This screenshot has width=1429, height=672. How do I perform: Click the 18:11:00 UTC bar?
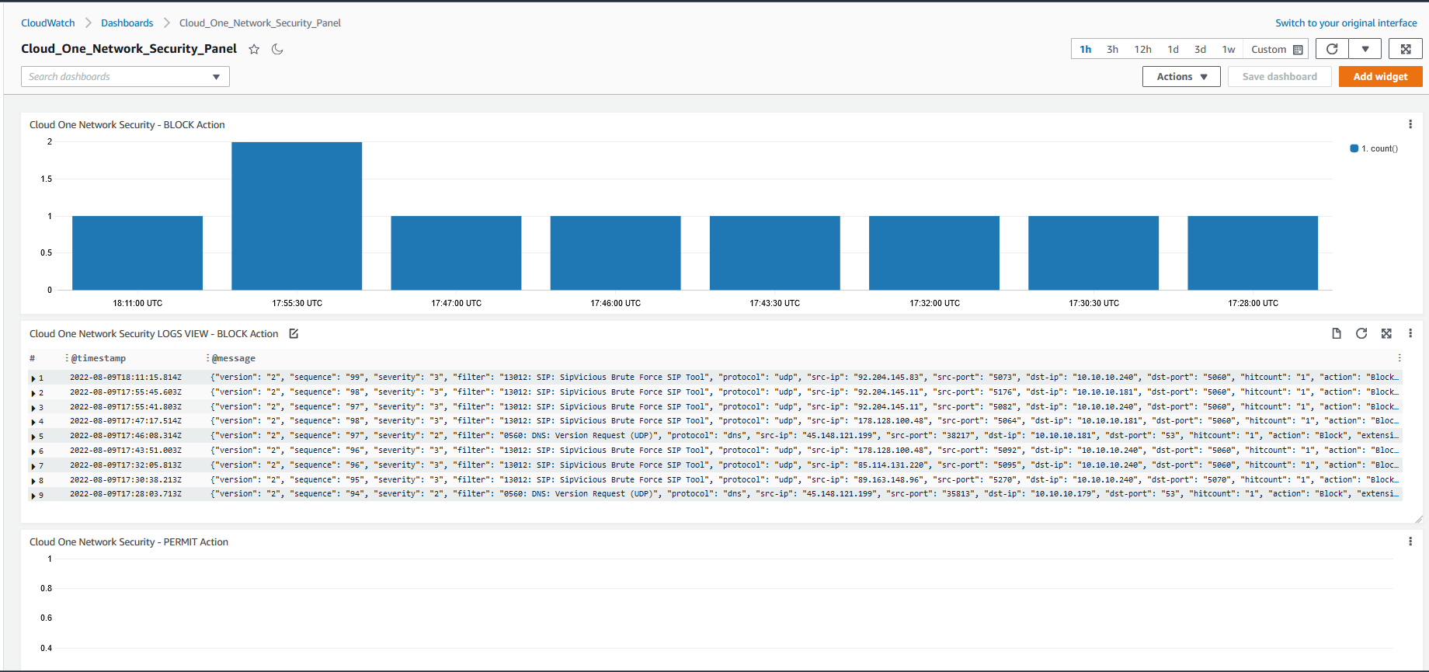(137, 252)
